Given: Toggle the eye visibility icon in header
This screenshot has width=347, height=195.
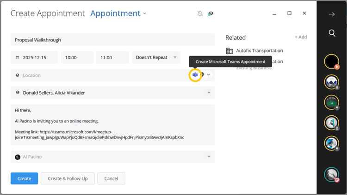Looking at the screenshot, I should (x=211, y=13).
